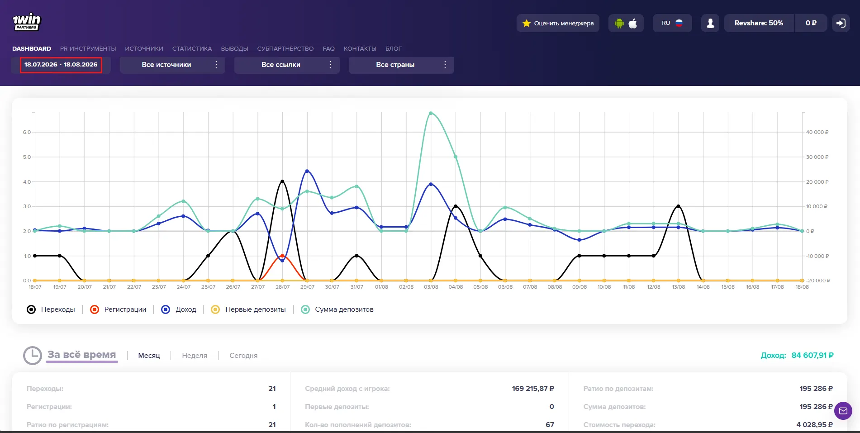Screen dimensions: 860x433
Task: Click the star icon to rate manager
Action: click(x=527, y=23)
